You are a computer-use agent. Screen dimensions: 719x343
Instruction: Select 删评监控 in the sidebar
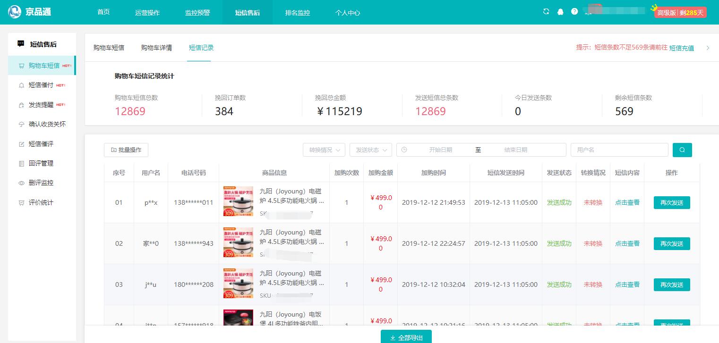click(x=41, y=183)
